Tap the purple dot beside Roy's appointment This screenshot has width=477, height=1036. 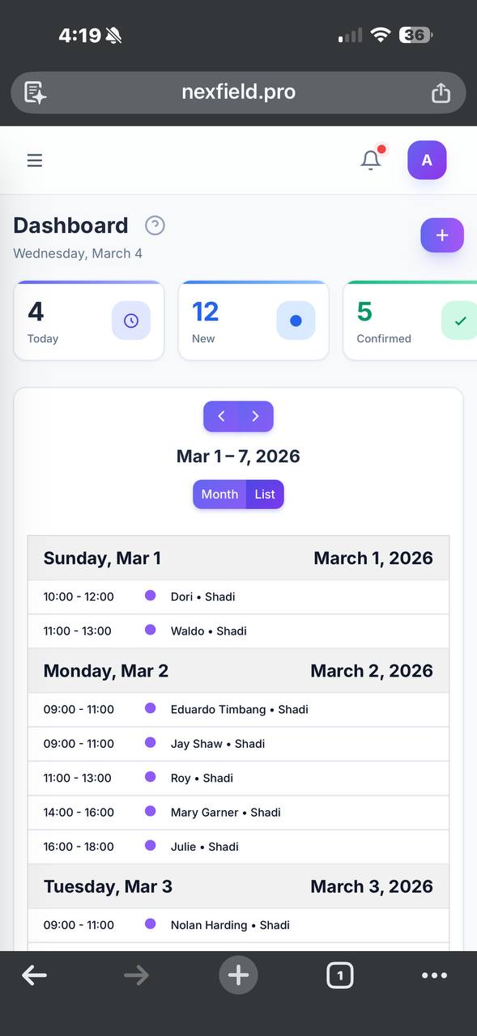click(x=150, y=777)
